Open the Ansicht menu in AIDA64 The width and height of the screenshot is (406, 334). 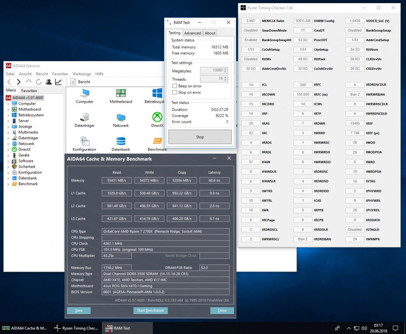[x=25, y=74]
